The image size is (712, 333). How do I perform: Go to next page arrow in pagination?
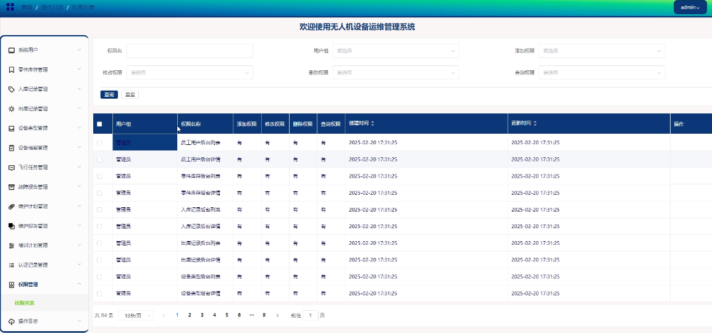(277, 315)
